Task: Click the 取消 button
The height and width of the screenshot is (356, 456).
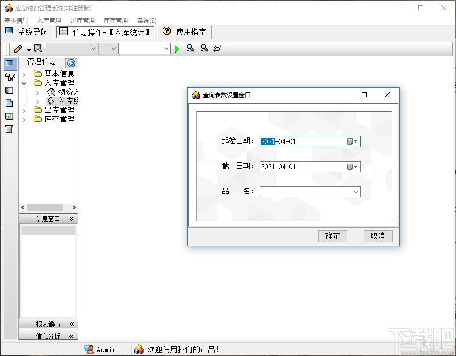Action: [378, 236]
